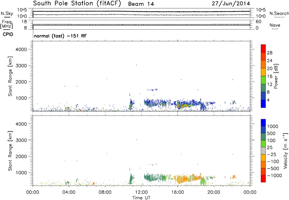289x200 pixels.
Task: Click the date '27/Jun/2014'
Action: 231,4
